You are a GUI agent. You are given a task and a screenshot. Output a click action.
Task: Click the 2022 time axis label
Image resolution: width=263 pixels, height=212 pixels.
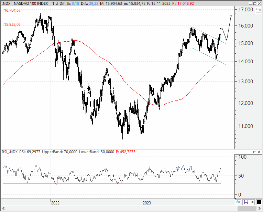click(x=55, y=203)
